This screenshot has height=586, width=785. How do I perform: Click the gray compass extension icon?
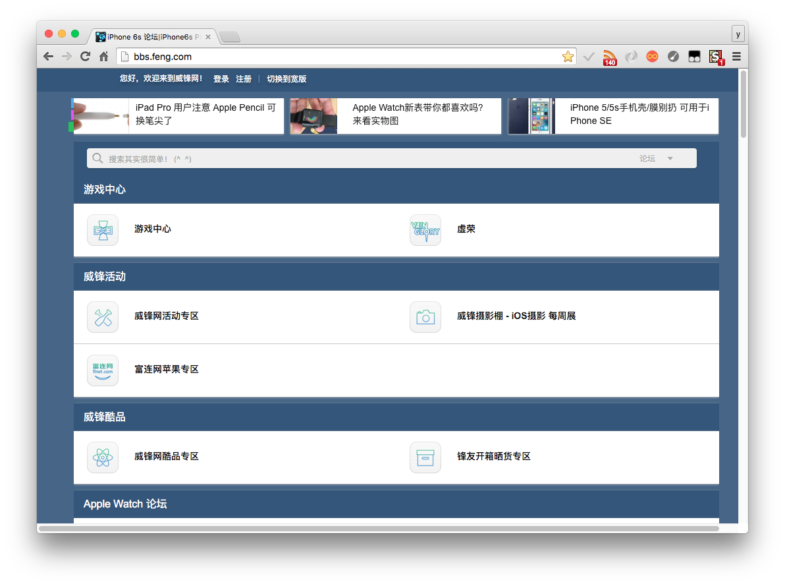point(673,57)
